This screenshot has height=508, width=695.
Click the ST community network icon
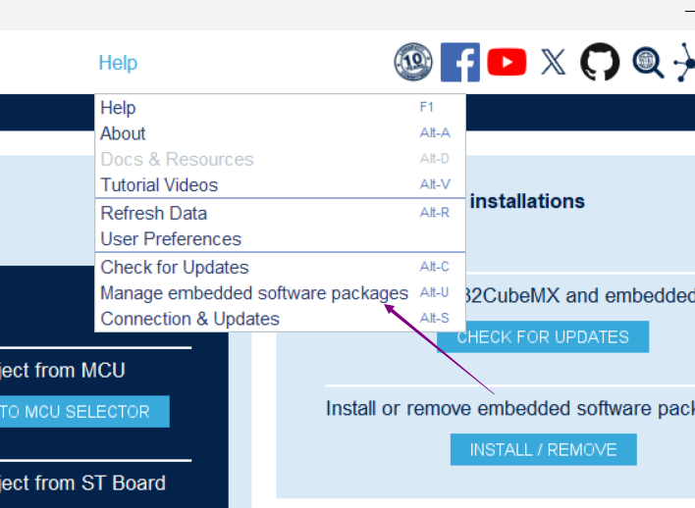point(684,62)
